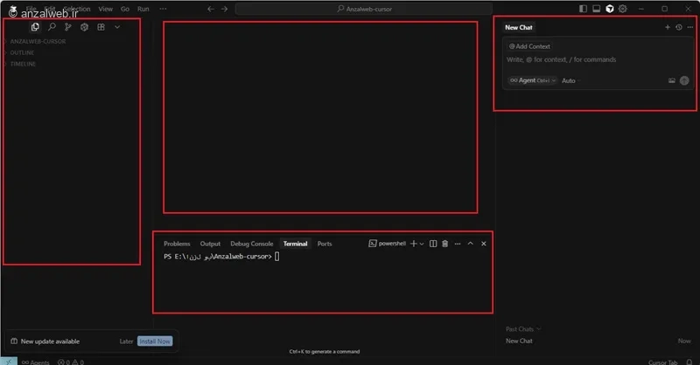Maximize the panel with up chevron

point(470,244)
